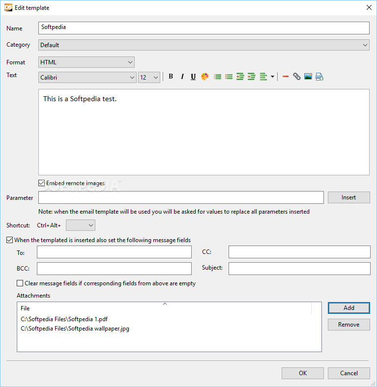The width and height of the screenshot is (377, 387).
Task: Open the font size 12 dropdown
Action: (149, 78)
